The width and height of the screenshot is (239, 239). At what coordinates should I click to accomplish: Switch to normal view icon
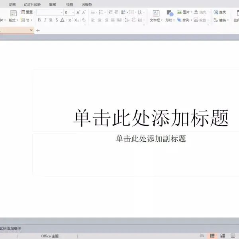click(212, 236)
